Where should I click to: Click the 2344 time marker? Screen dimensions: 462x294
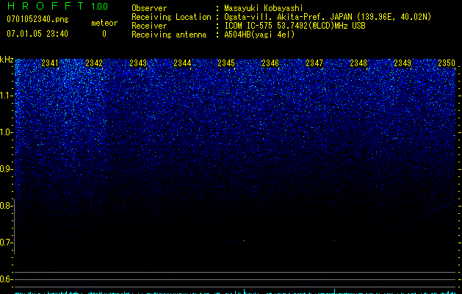(182, 62)
